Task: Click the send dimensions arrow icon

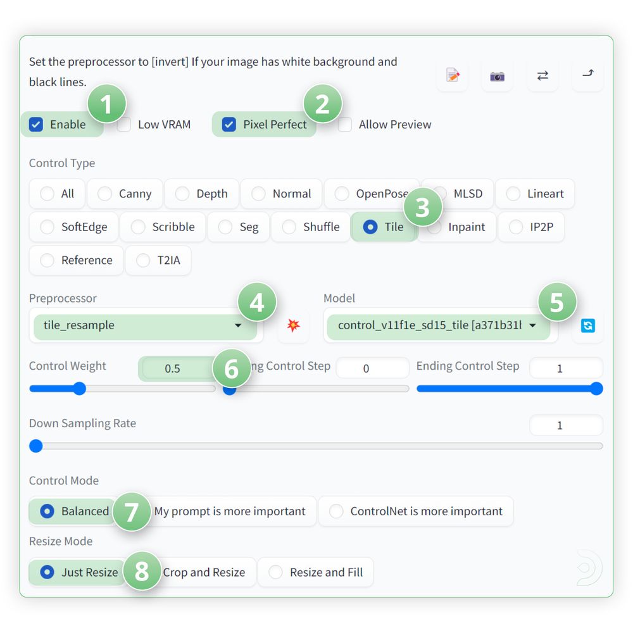Action: pos(587,74)
